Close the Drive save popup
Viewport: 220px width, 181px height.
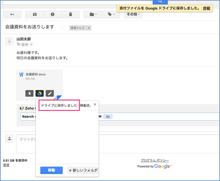pos(95,105)
